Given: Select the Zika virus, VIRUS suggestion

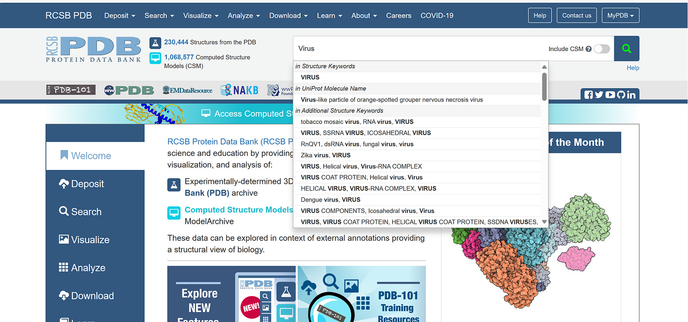Looking at the screenshot, I should (x=417, y=155).
